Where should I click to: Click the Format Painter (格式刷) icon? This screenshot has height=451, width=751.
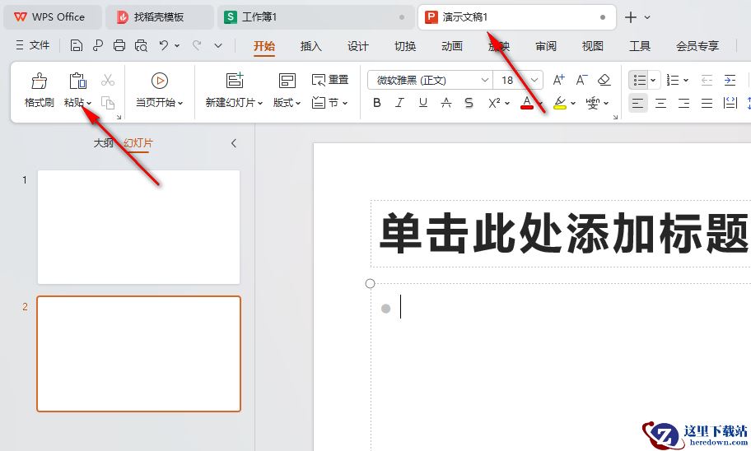pyautogui.click(x=40, y=81)
